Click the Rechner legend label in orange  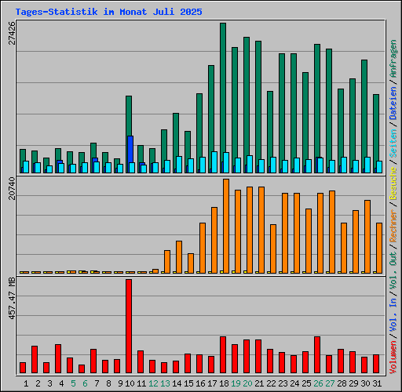(x=393, y=226)
